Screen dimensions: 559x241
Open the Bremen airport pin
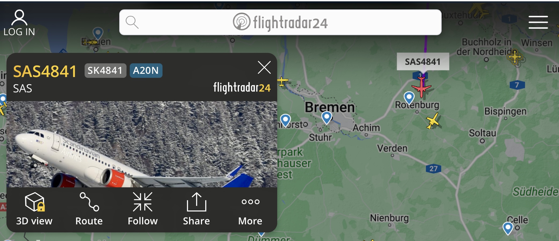click(x=327, y=118)
